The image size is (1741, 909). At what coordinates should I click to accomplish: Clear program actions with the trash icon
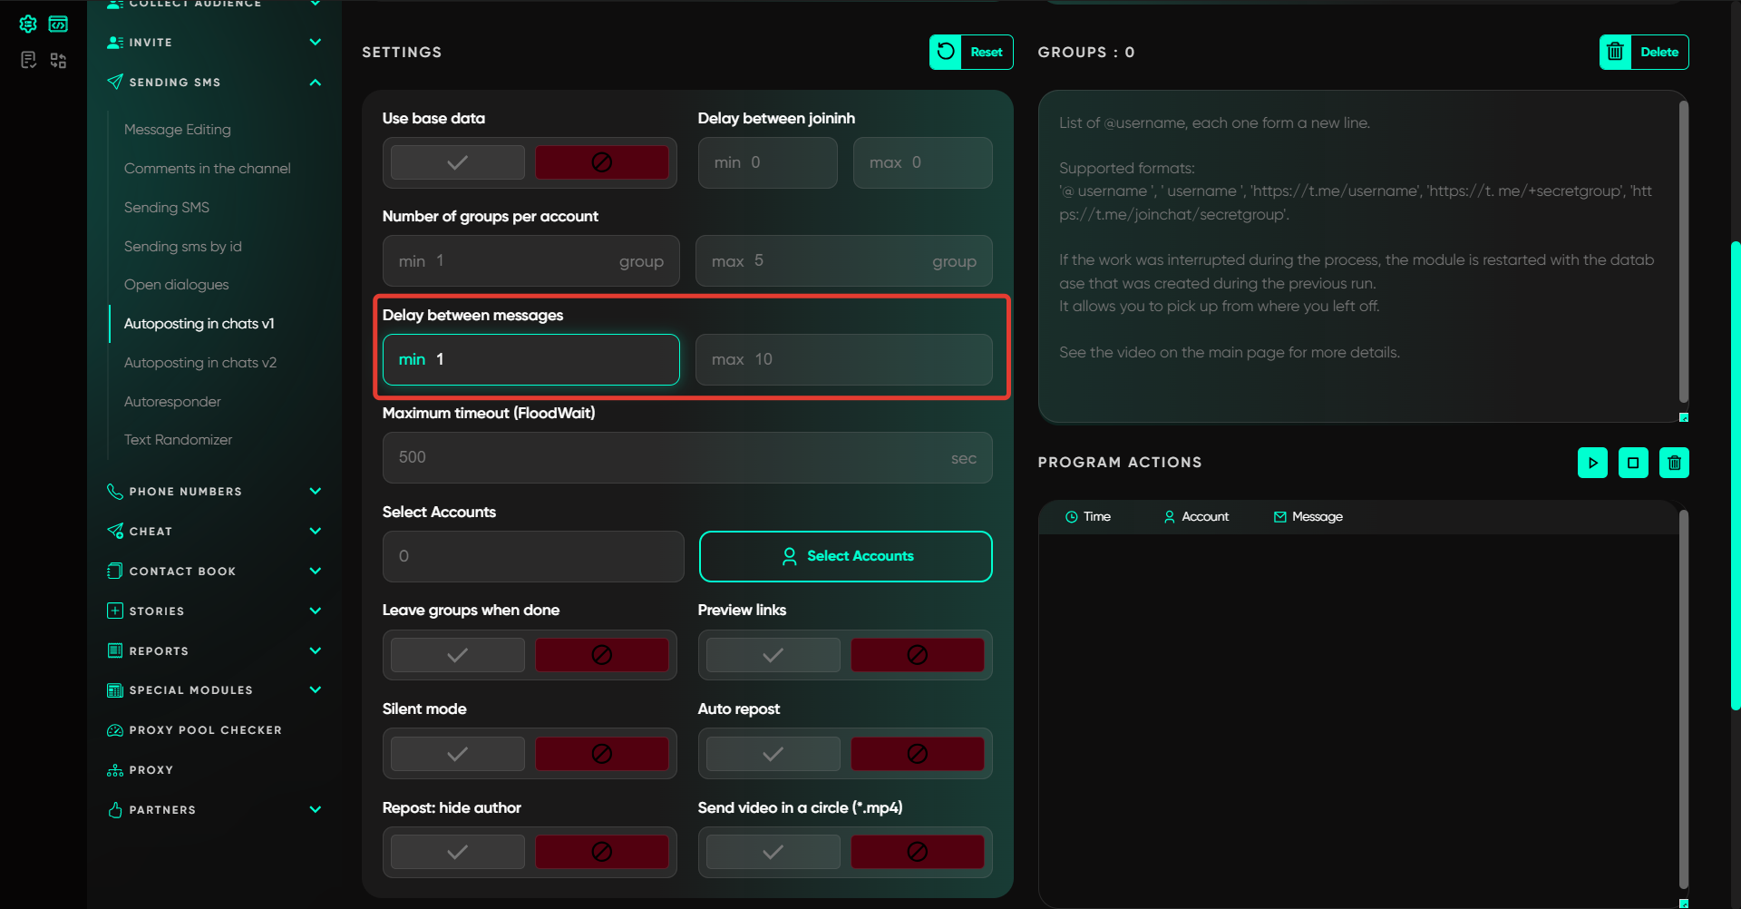click(x=1674, y=463)
